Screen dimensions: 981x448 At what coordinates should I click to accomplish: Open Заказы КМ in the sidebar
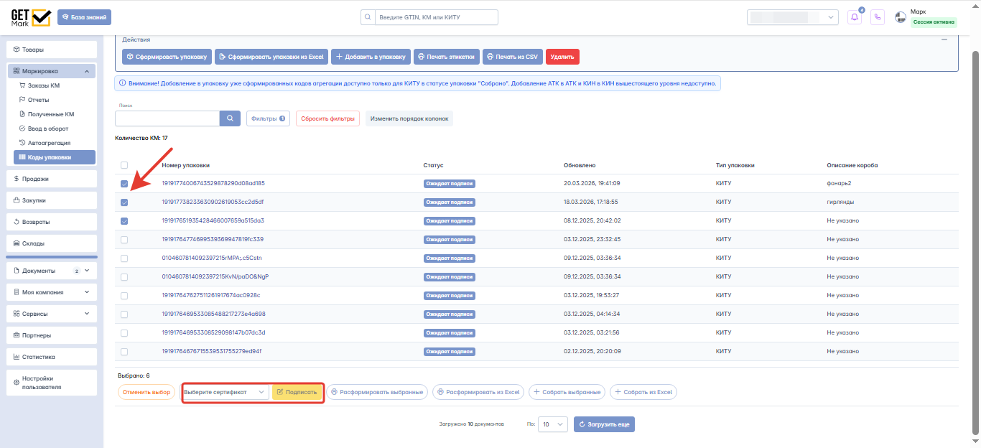tap(45, 85)
